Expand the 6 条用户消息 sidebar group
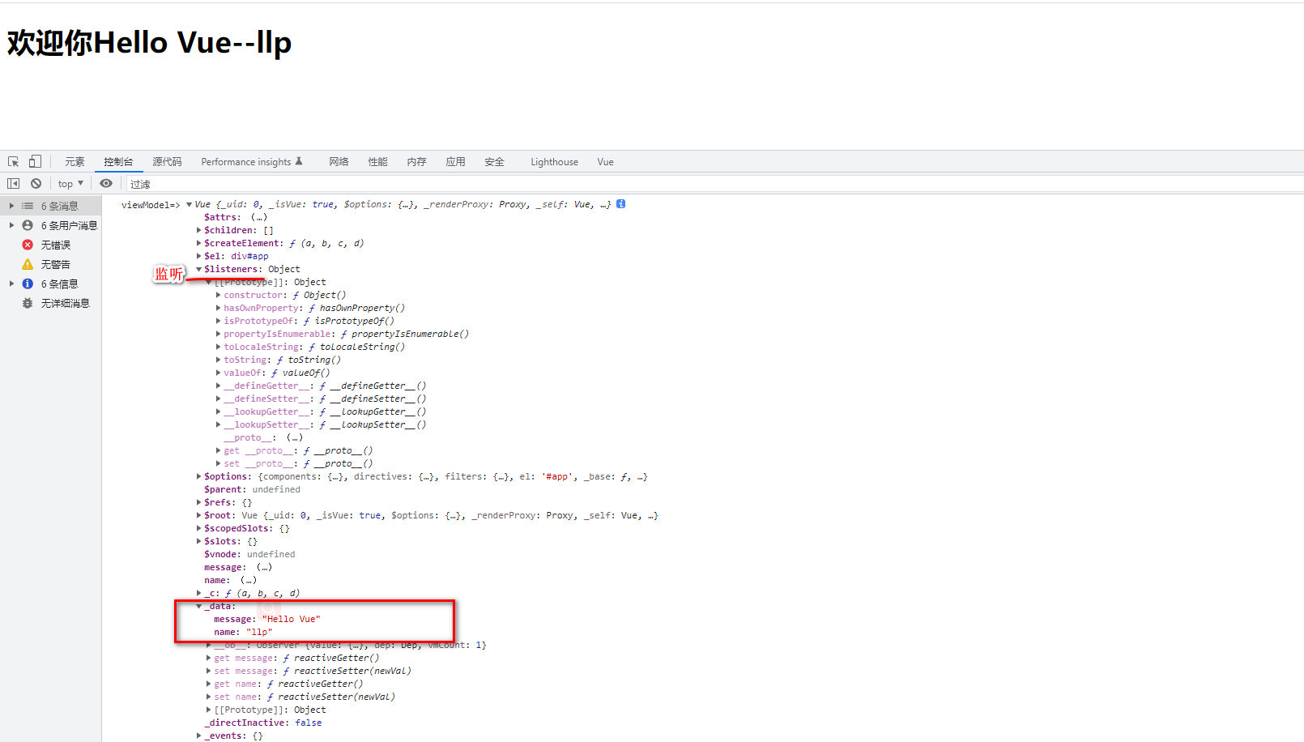This screenshot has width=1304, height=742. point(11,225)
